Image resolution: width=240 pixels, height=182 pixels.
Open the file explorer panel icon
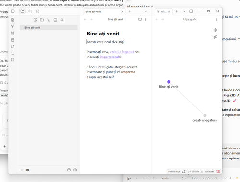pos(23,11)
